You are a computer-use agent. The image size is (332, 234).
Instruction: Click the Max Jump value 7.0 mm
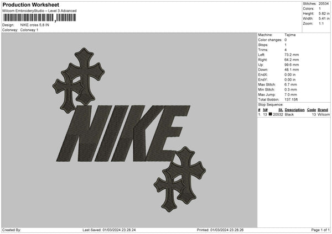[x=290, y=94]
